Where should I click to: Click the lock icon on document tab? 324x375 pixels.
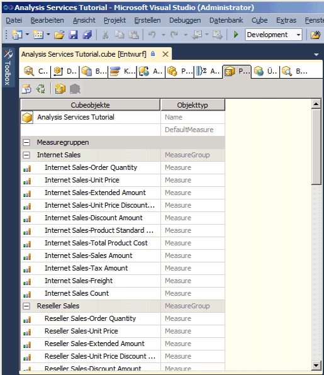[x=153, y=54]
